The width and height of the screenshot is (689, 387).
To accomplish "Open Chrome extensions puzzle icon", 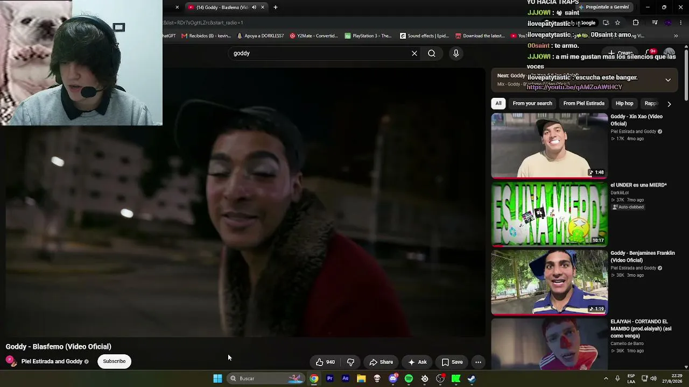I will point(636,23).
